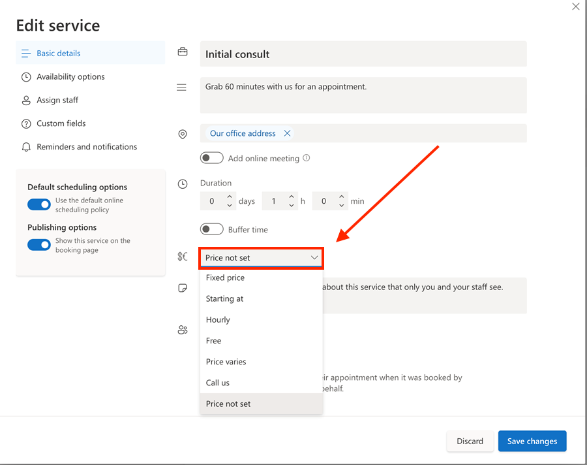The image size is (587, 465).
Task: Toggle Add online meeting switch
Action: (x=211, y=158)
